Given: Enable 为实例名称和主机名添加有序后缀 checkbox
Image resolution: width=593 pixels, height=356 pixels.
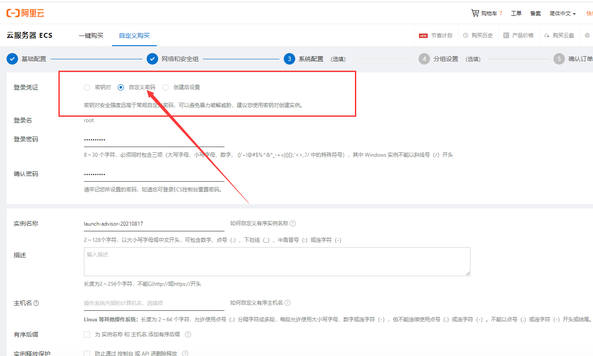Looking at the screenshot, I should (x=87, y=334).
